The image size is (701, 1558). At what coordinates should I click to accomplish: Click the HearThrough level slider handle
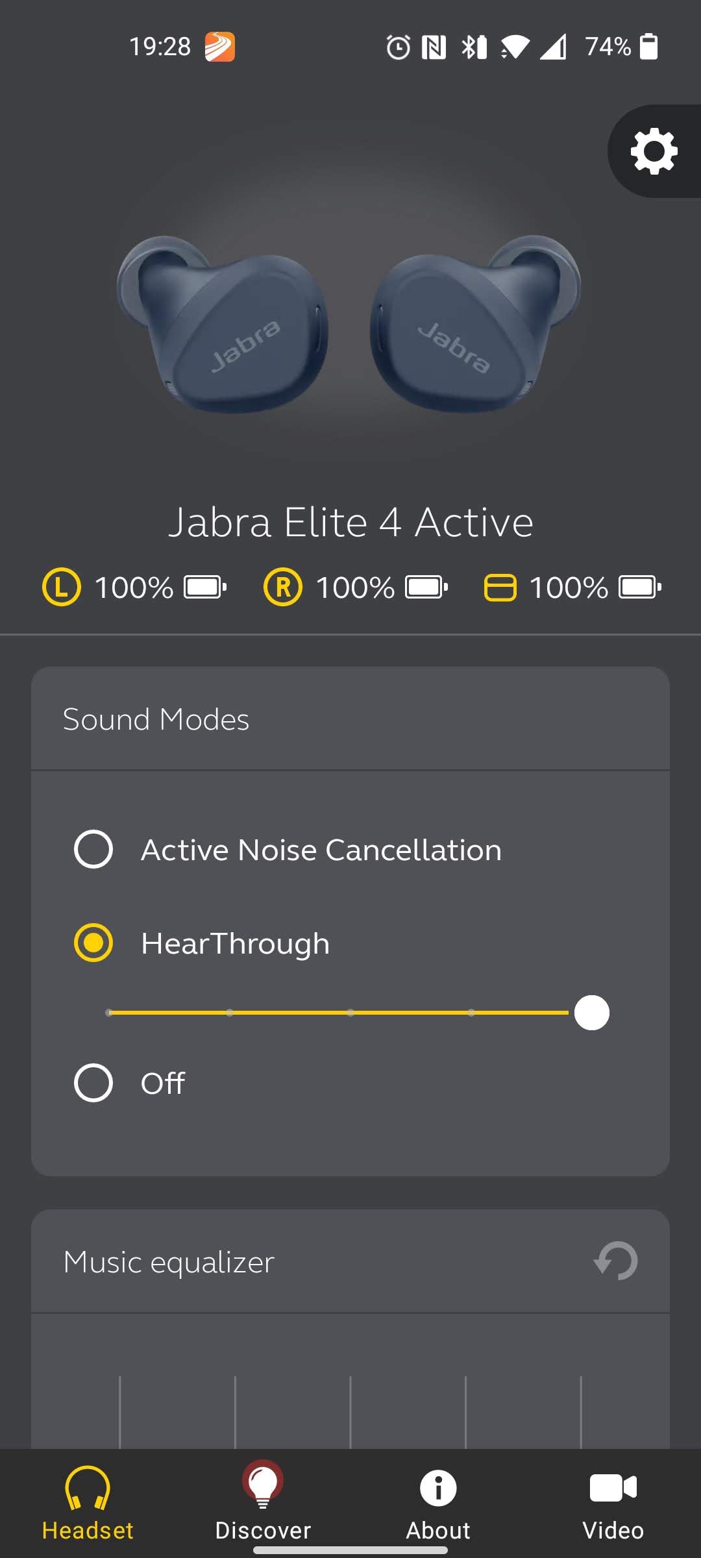pos(591,1013)
